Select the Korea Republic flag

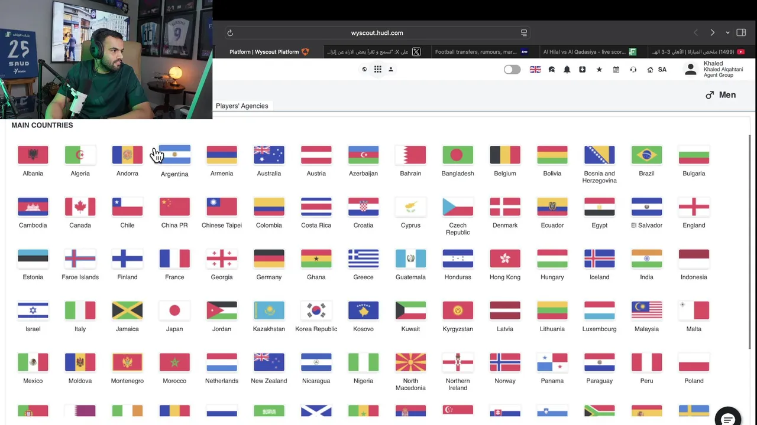(x=316, y=310)
